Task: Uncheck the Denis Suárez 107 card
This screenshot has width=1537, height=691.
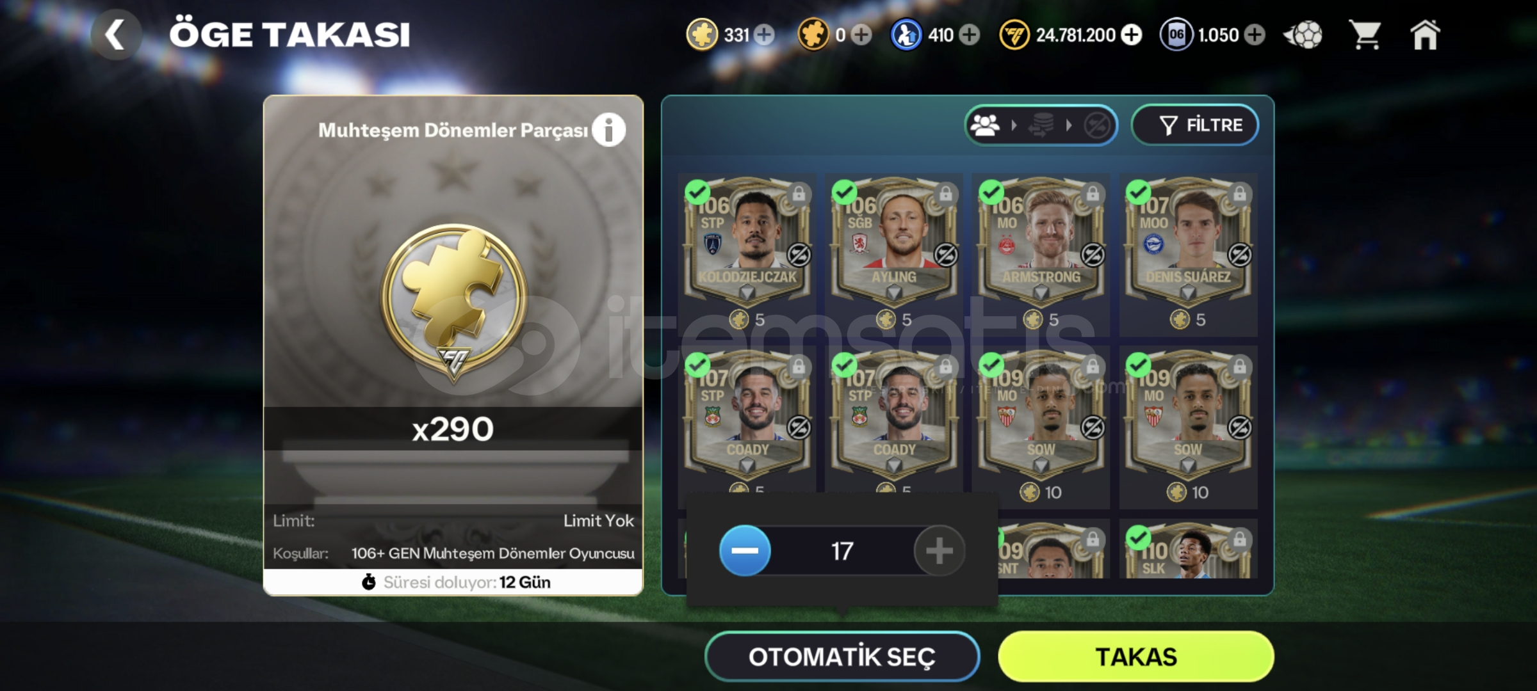Action: (1138, 192)
